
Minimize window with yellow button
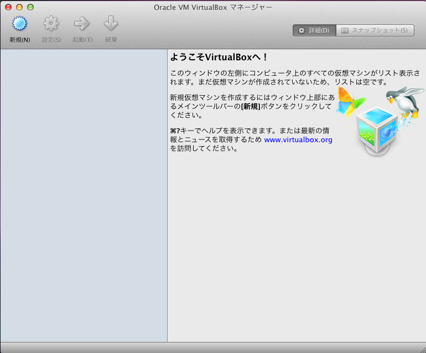tap(19, 7)
